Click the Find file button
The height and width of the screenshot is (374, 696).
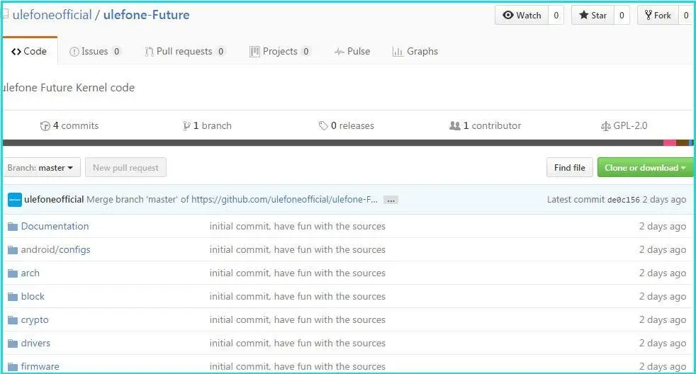click(x=570, y=168)
